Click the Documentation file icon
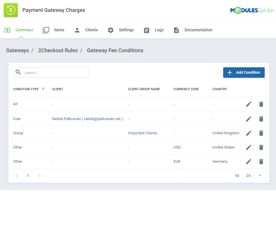Image resolution: width=276 pixels, height=228 pixels. [x=176, y=30]
